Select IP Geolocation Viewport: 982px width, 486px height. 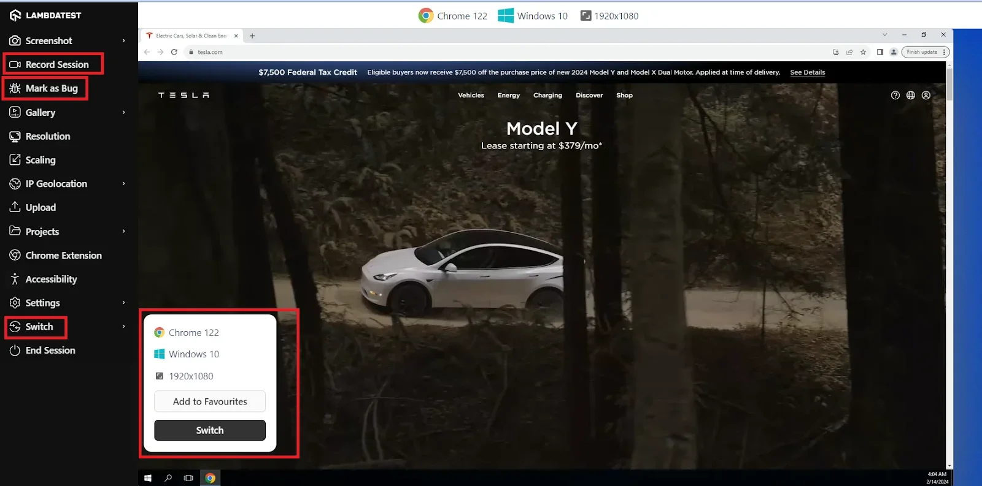56,183
